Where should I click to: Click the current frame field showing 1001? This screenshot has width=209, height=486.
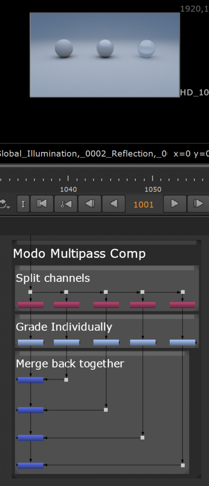tap(144, 205)
